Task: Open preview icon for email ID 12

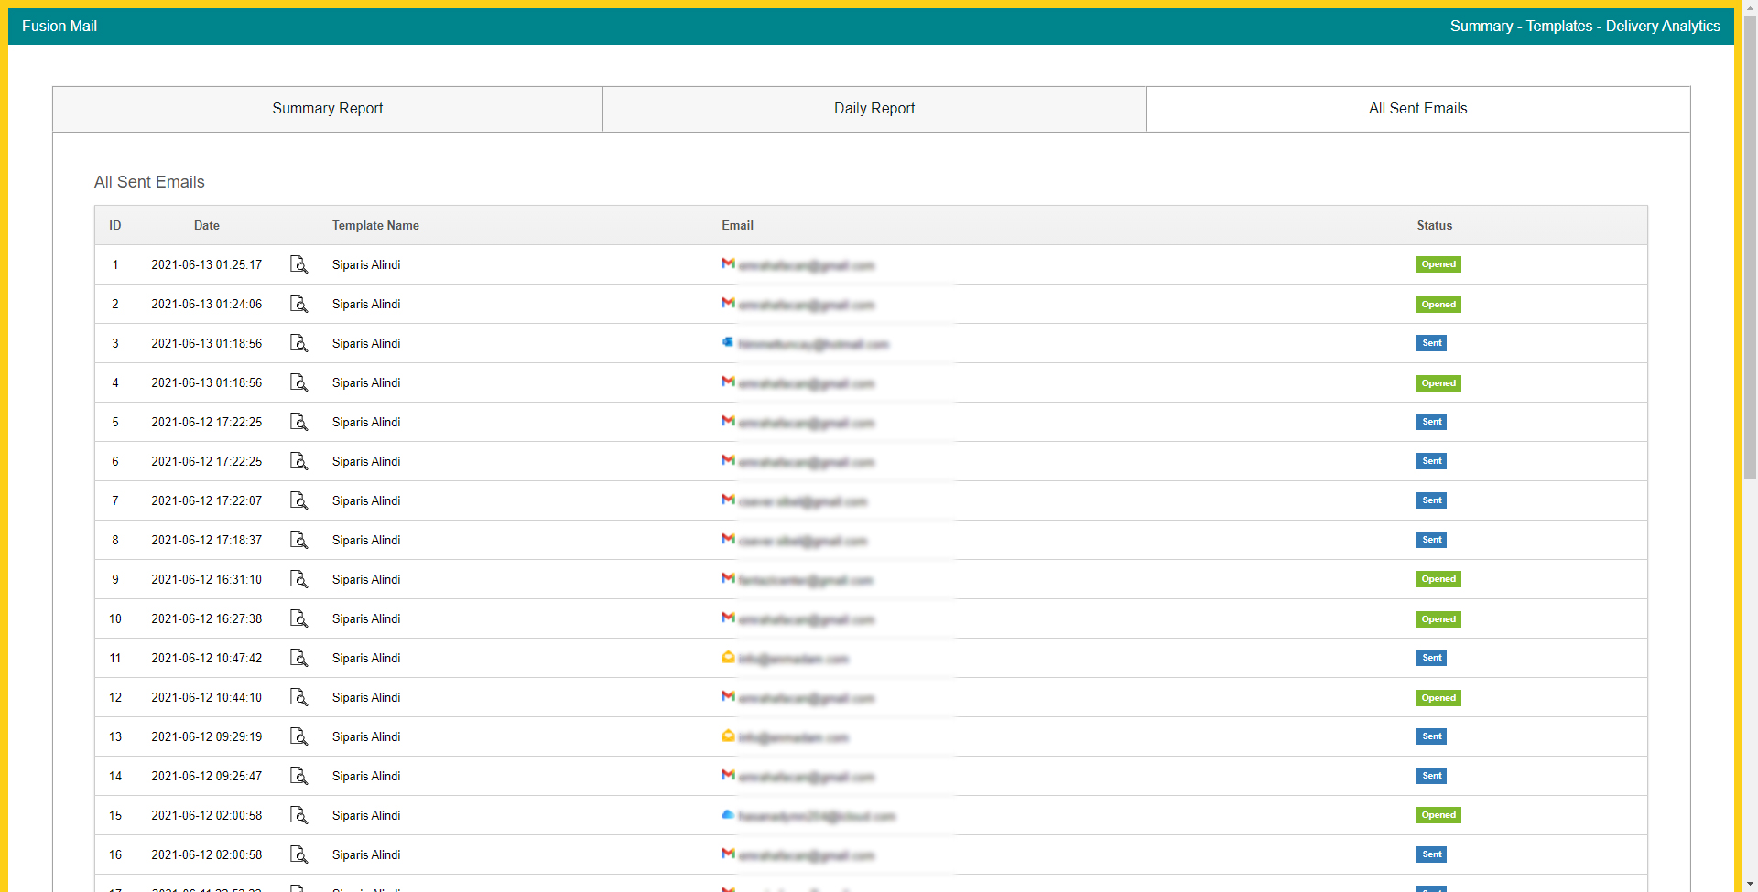Action: (x=298, y=697)
